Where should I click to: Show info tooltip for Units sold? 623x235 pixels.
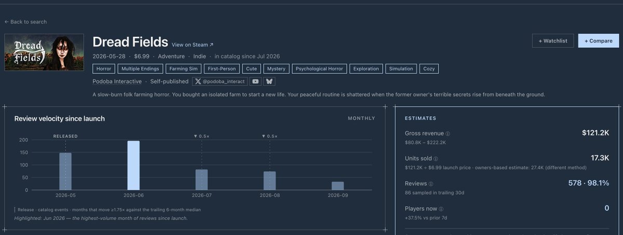coord(435,159)
